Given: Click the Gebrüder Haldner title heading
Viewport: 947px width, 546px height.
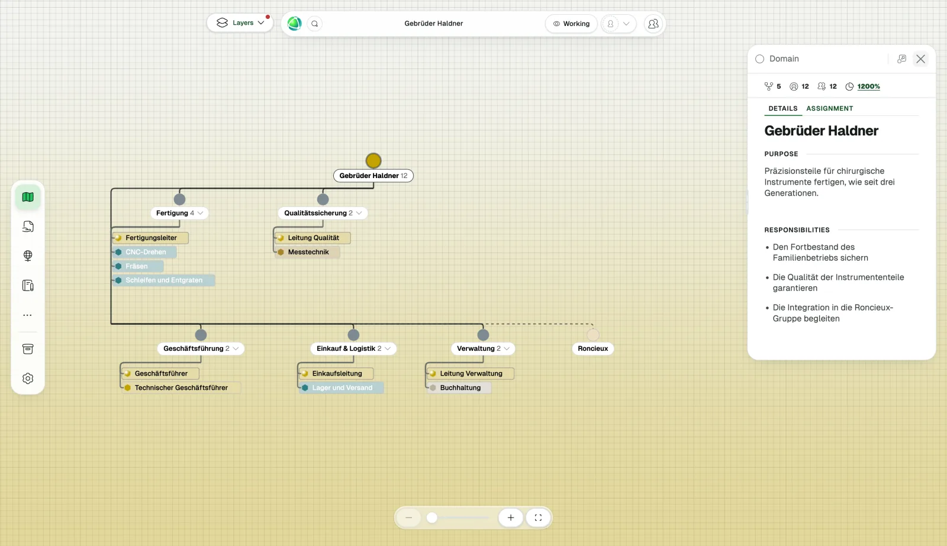Looking at the screenshot, I should [821, 131].
